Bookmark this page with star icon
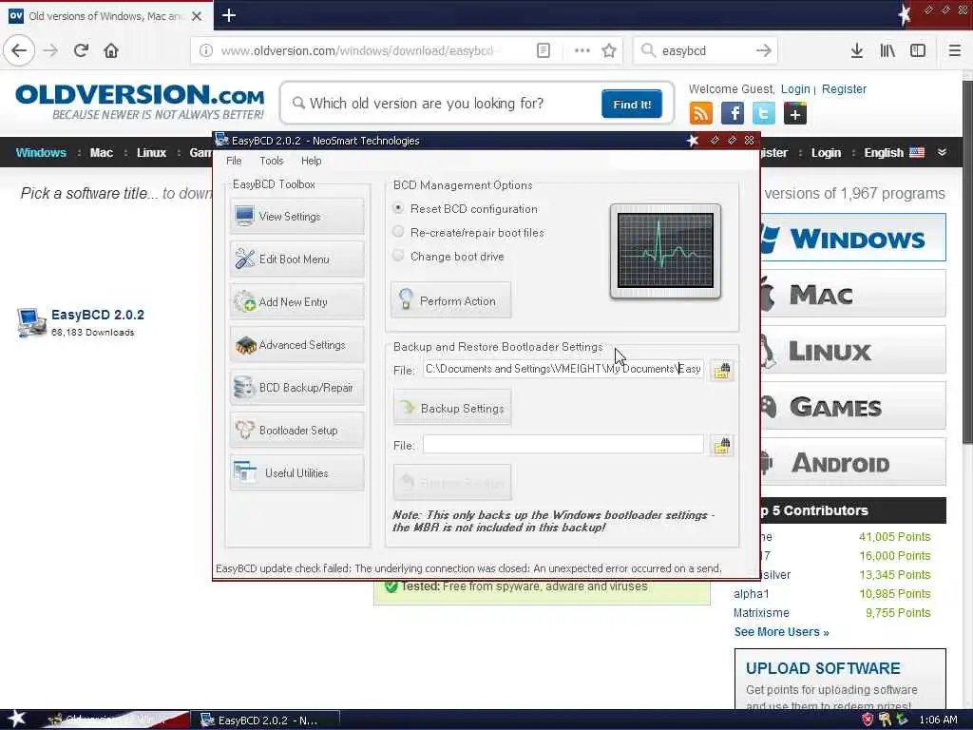The image size is (973, 730). pos(609,50)
